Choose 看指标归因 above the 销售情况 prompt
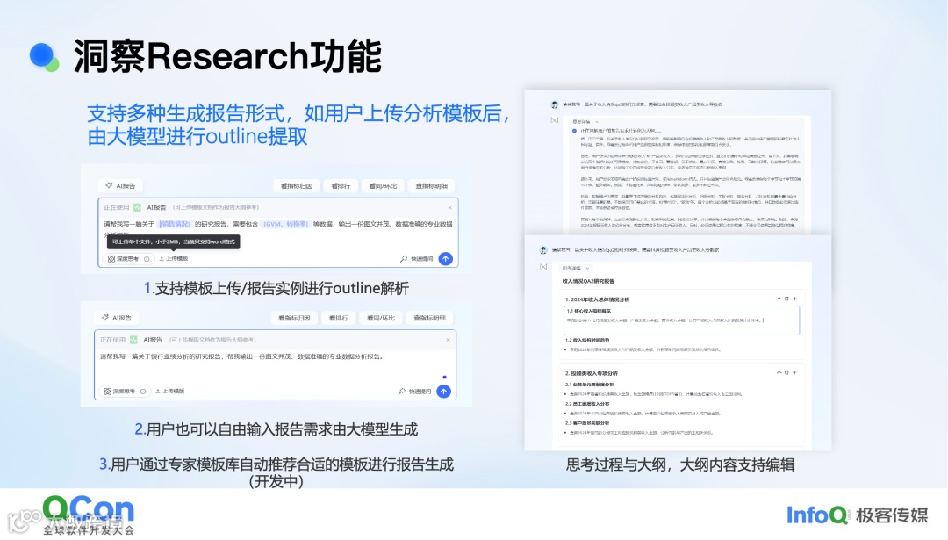948x540 pixels. click(x=297, y=185)
